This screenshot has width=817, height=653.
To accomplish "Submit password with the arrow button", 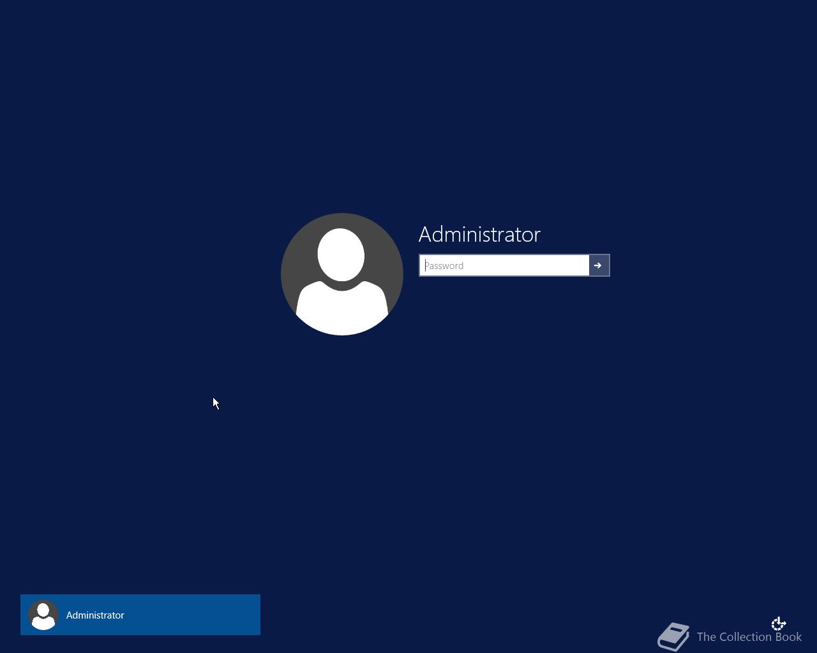I will [x=599, y=265].
